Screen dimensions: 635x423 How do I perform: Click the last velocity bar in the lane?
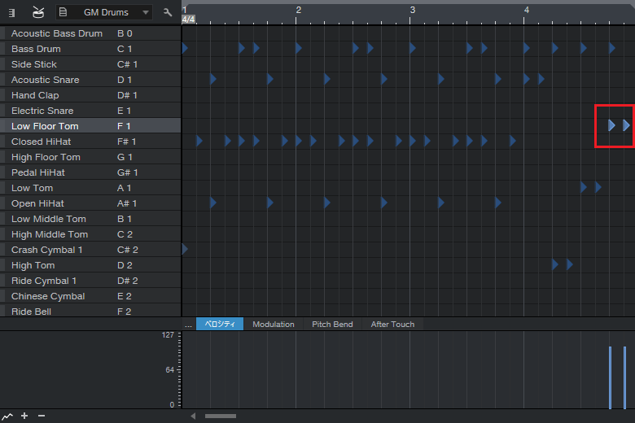point(624,377)
